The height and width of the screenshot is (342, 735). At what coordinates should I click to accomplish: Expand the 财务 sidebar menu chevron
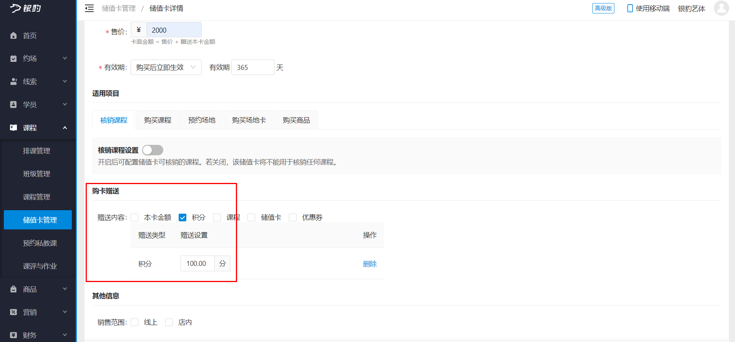(x=65, y=335)
